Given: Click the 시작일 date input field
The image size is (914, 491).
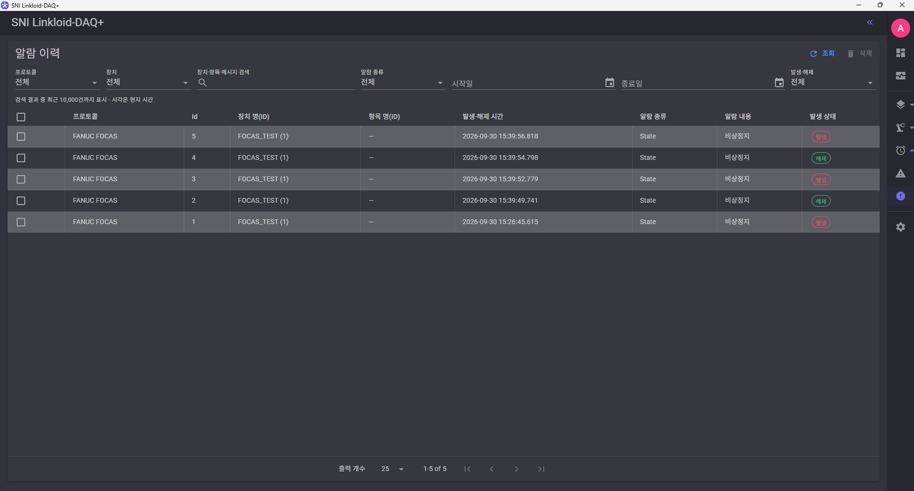Looking at the screenshot, I should 527,83.
